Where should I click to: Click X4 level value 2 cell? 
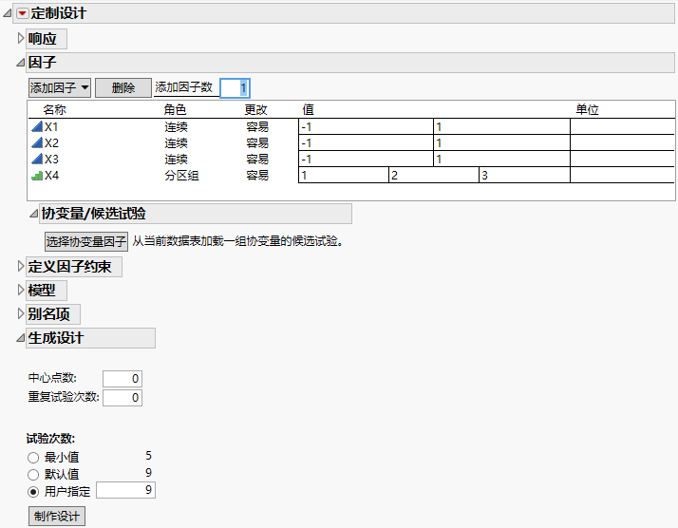coord(434,175)
